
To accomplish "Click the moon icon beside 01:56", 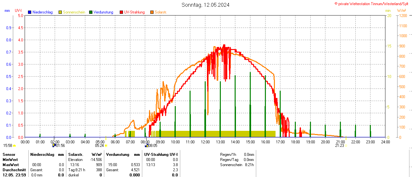I will coord(54,146).
